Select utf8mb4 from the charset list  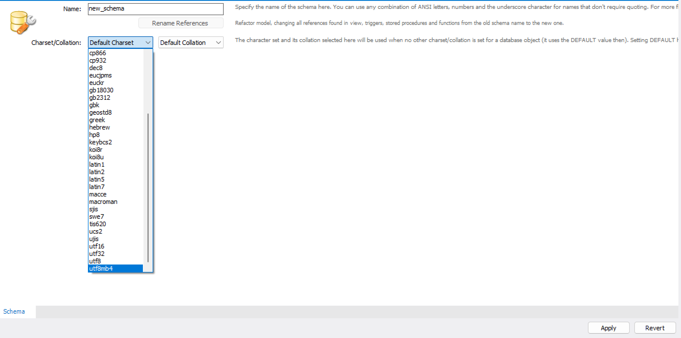click(101, 269)
